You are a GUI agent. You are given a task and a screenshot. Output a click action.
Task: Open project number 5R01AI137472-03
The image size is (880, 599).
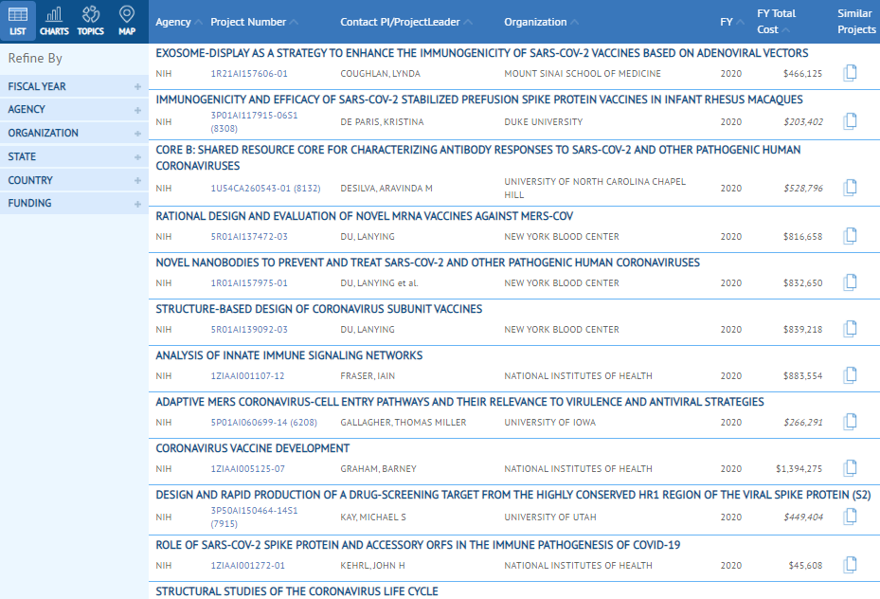[248, 237]
